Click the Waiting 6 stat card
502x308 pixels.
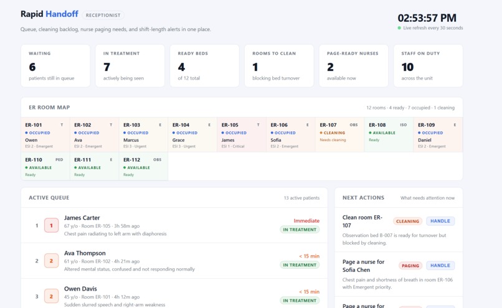[55, 66]
